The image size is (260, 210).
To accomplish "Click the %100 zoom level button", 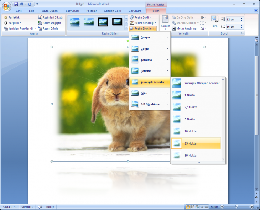I will (214, 207).
